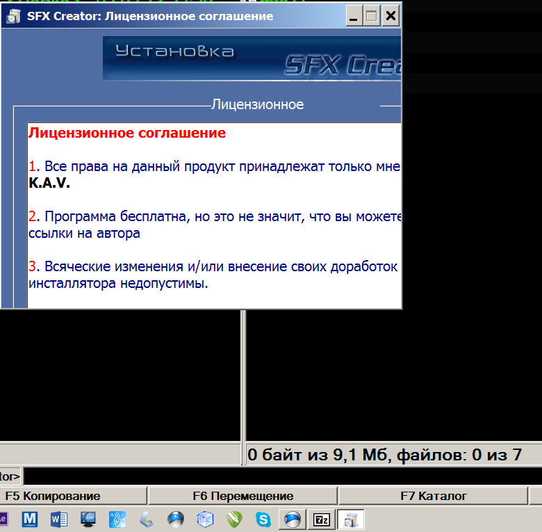This screenshot has height=532, width=542.
Task: Minimize the SFX Creator window
Action: [x=354, y=16]
